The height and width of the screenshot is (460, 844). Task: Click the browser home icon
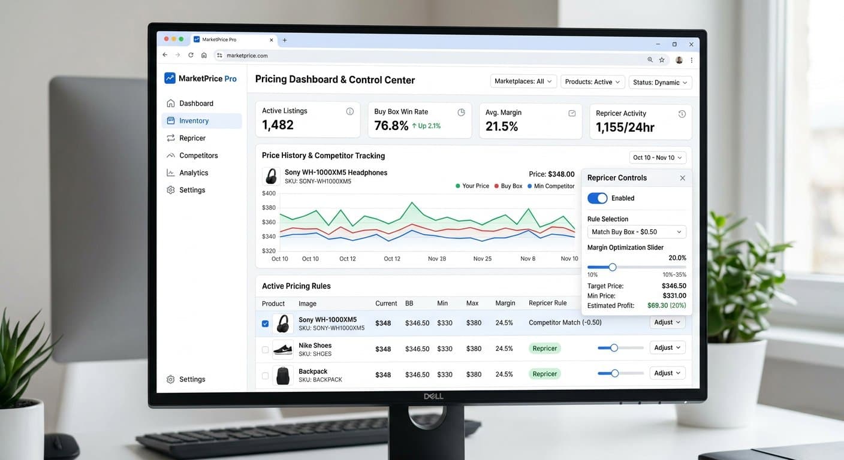pyautogui.click(x=204, y=55)
